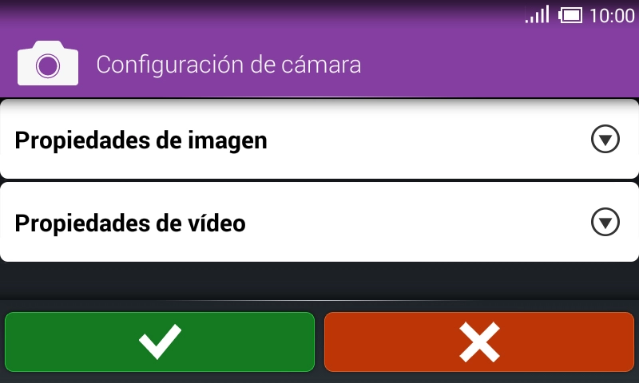Image resolution: width=639 pixels, height=383 pixels.
Task: Tap the camera icon in the header
Action: (48, 63)
